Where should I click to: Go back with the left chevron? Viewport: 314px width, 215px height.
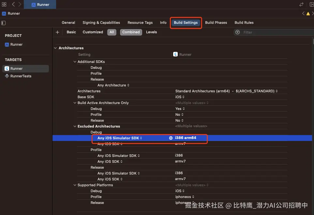click(13, 5)
